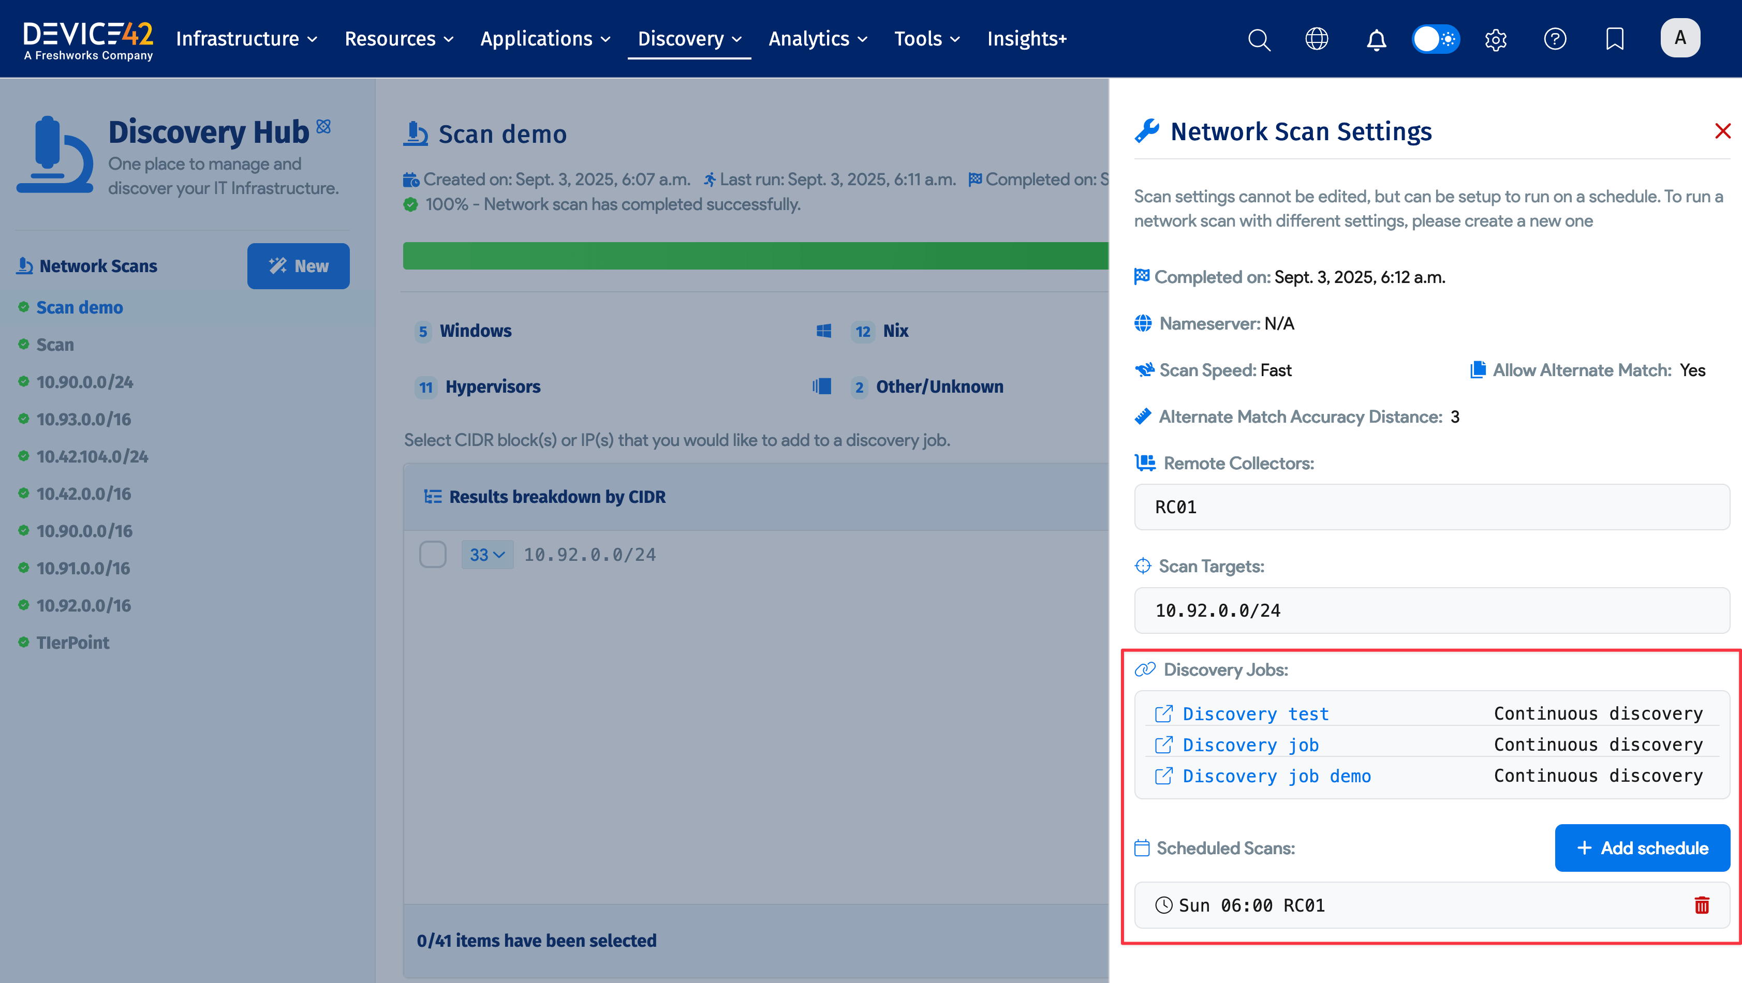Screen dimensions: 1742x983
Task: Click the Add schedule button
Action: click(x=1642, y=848)
